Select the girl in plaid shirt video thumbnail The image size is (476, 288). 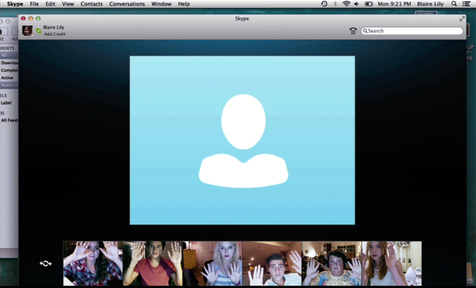(93, 263)
